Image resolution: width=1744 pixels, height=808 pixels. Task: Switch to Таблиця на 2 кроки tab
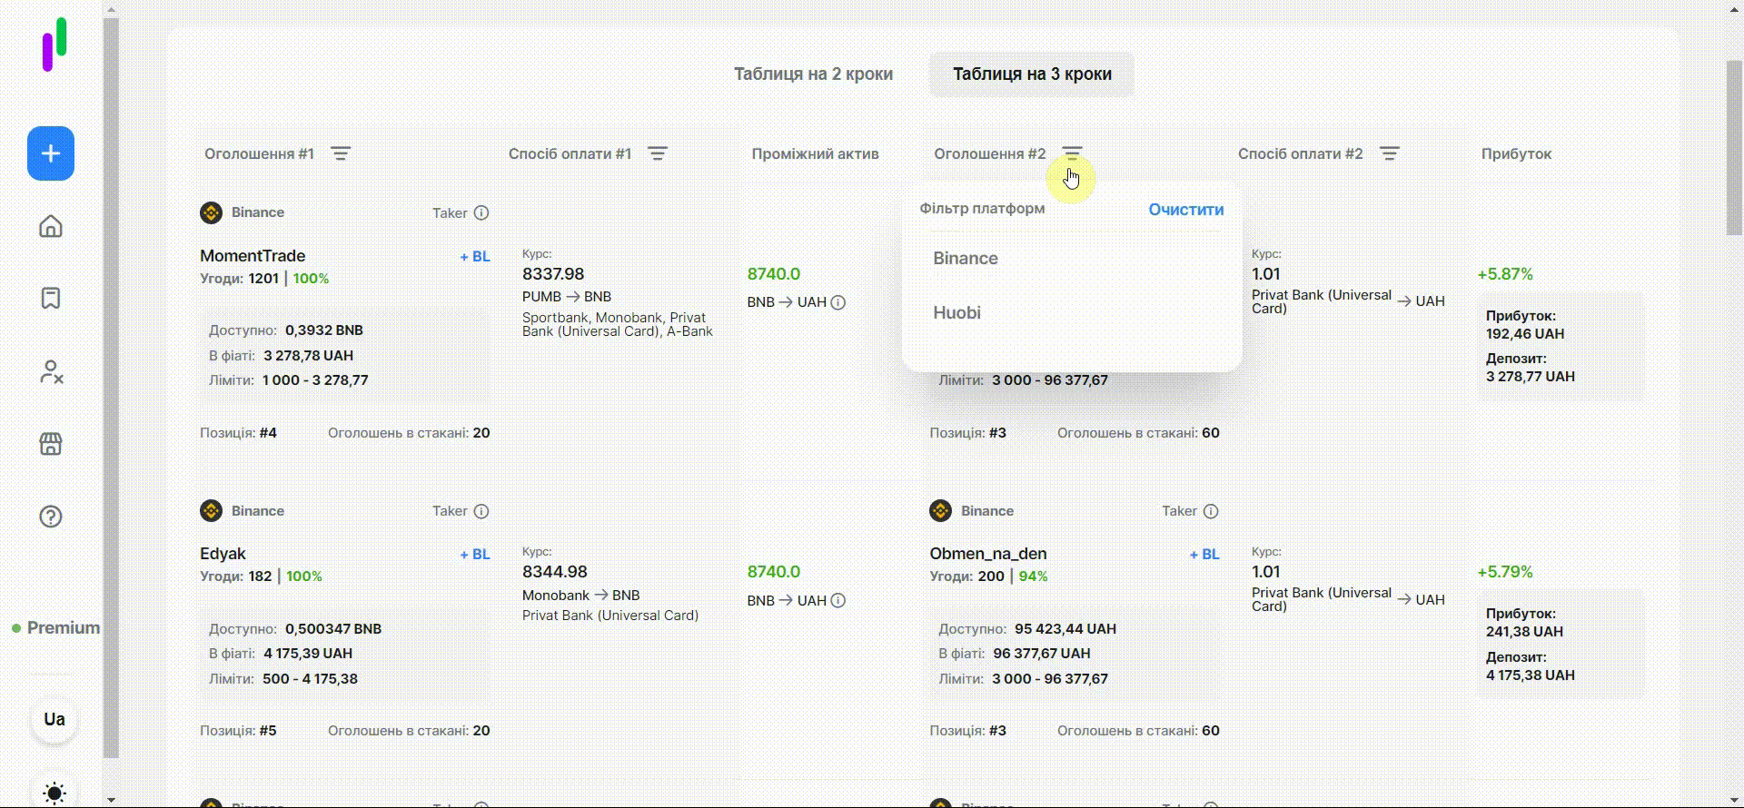click(x=813, y=74)
